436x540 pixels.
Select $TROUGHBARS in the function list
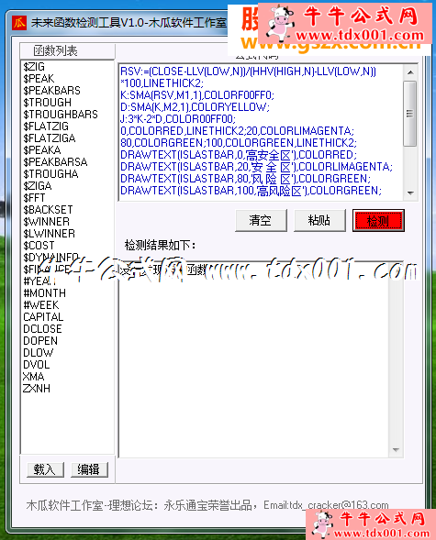tap(61, 114)
